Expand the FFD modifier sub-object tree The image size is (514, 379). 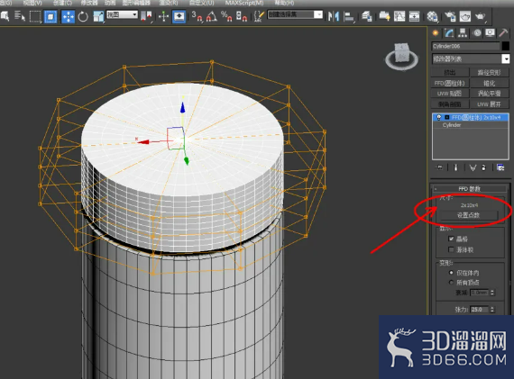[446, 117]
